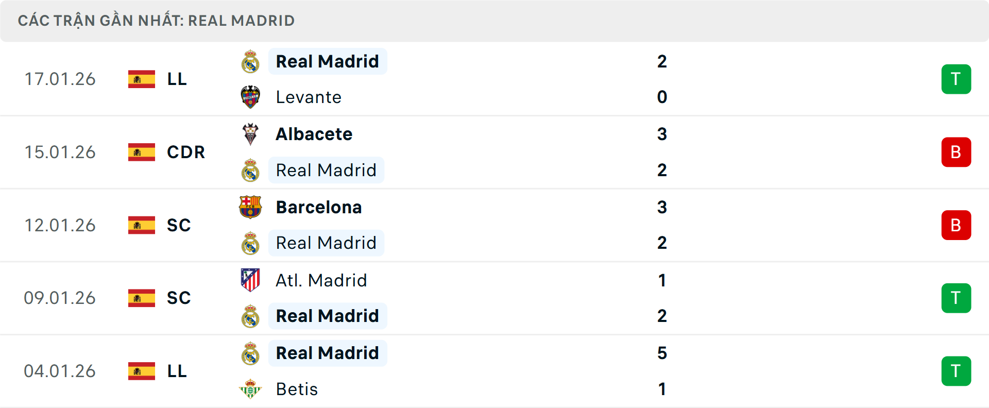Click the Albacete club badge
Image resolution: width=989 pixels, height=408 pixels.
click(251, 134)
